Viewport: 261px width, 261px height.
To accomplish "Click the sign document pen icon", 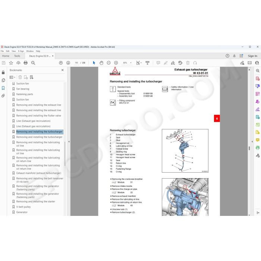I will (x=173, y=63).
